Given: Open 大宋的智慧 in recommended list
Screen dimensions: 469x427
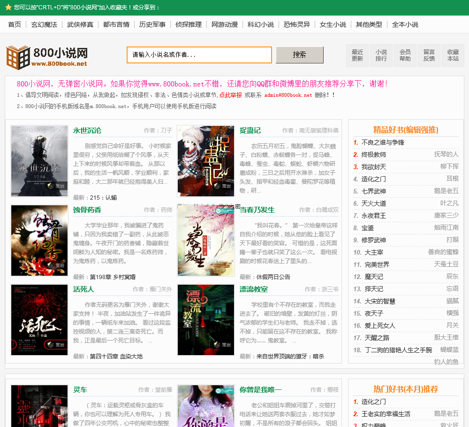Looking at the screenshot, I should [380, 302].
